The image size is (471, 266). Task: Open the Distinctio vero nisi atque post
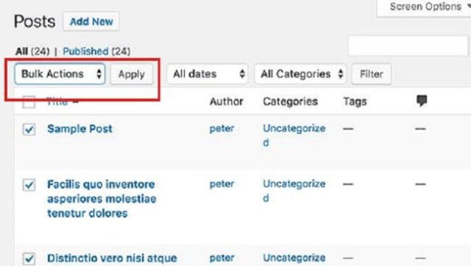(112, 258)
